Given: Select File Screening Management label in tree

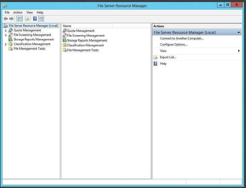Looking at the screenshot, I should [32, 35].
